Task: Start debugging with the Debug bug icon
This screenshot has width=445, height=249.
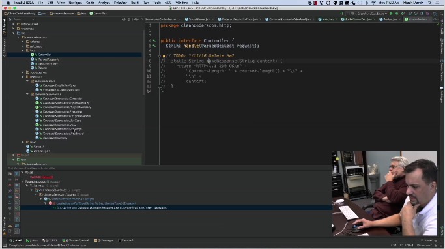Action: [397, 14]
